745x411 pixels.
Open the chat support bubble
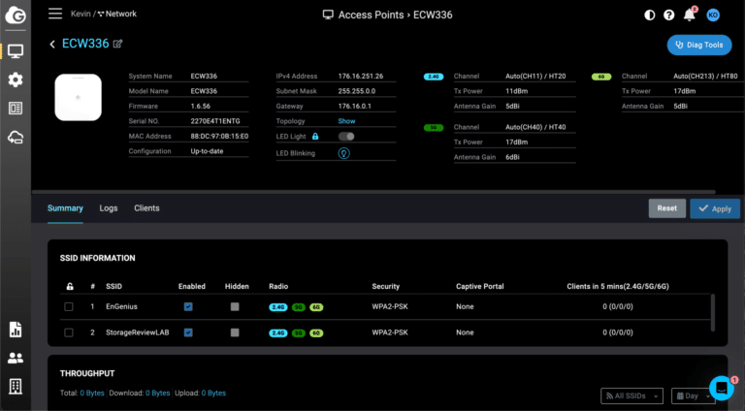[722, 388]
